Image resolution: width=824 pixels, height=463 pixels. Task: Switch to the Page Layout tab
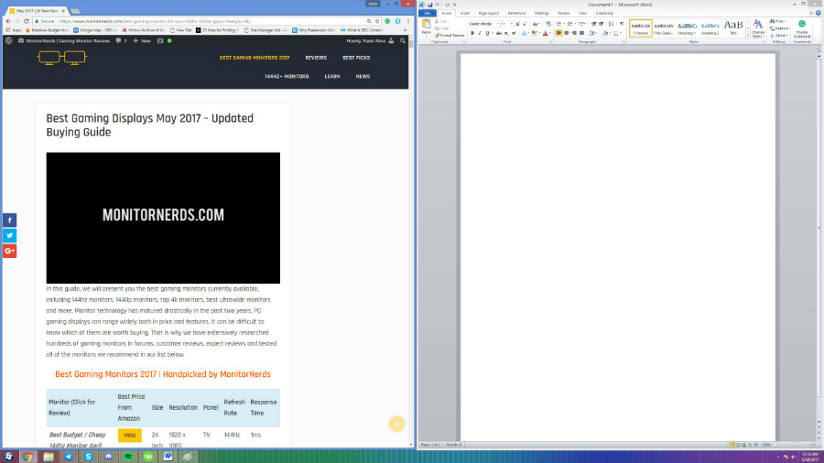tap(489, 13)
